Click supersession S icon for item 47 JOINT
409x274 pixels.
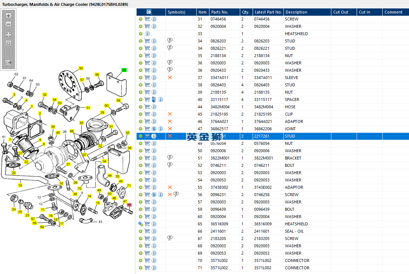[x=154, y=129]
